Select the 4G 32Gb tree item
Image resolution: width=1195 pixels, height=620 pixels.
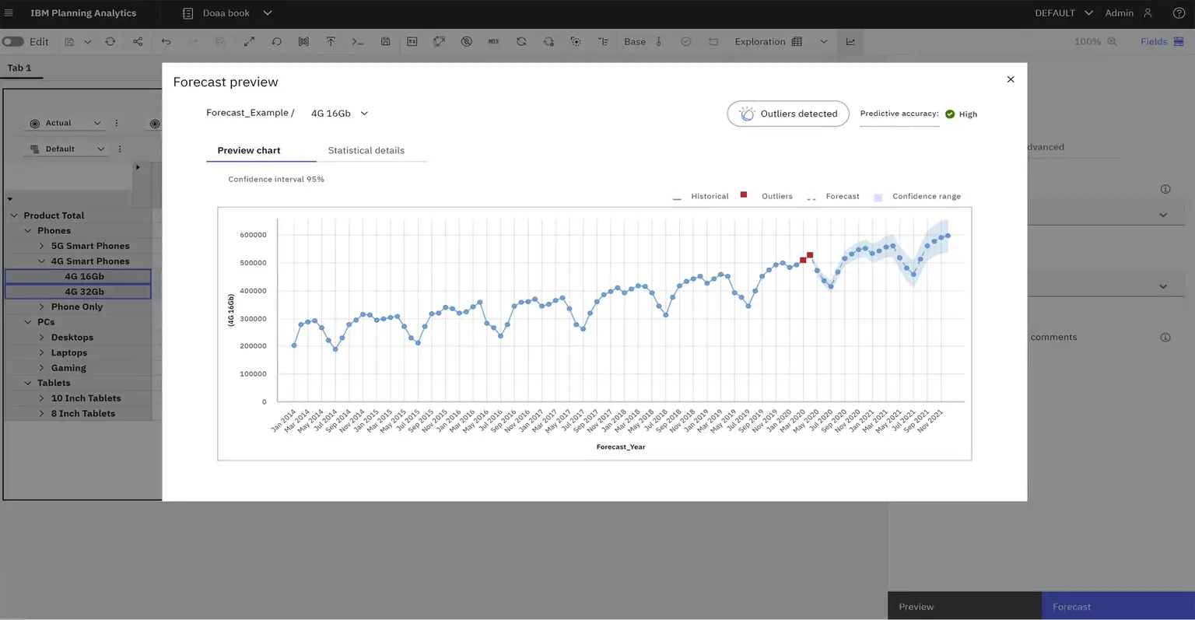tap(84, 292)
